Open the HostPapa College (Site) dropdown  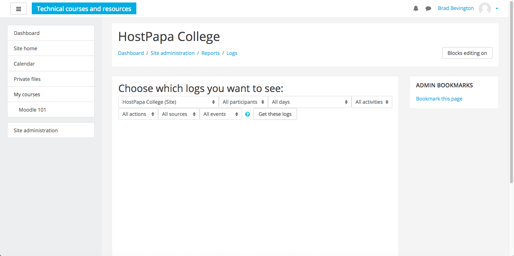(x=168, y=102)
